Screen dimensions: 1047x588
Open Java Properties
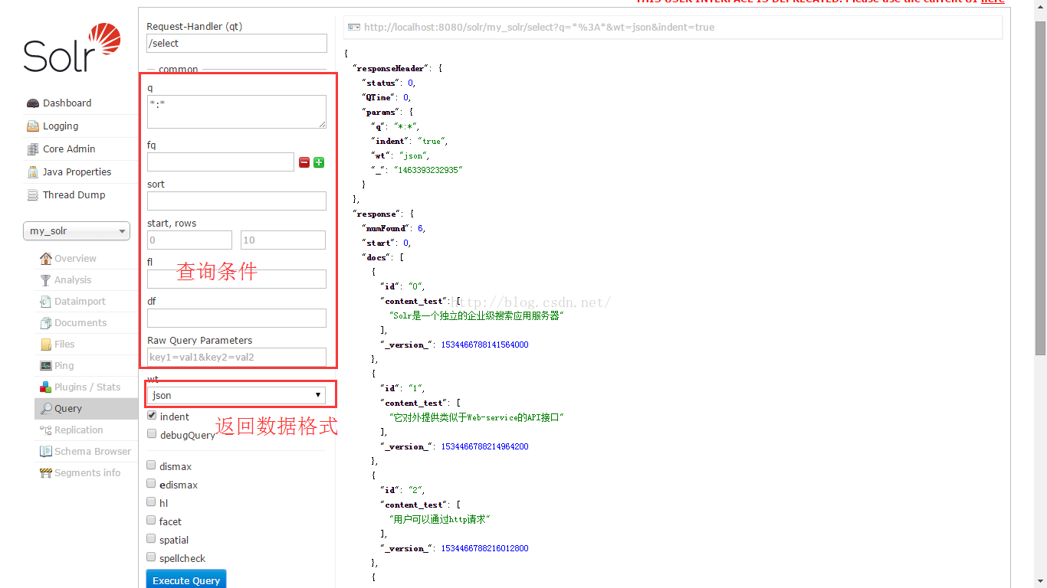point(77,172)
